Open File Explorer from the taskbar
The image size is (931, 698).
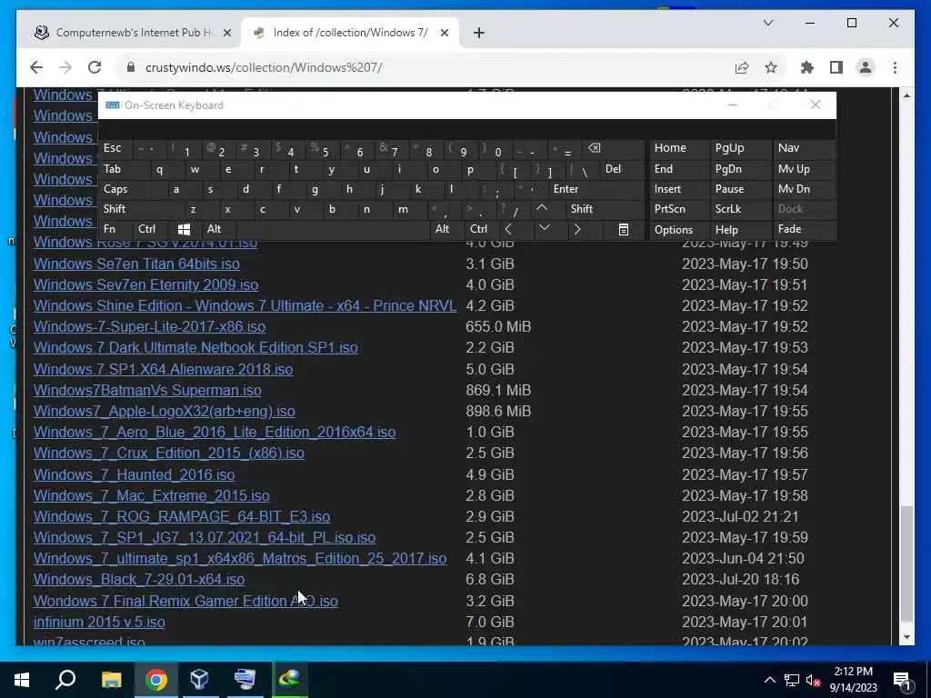[x=111, y=680]
